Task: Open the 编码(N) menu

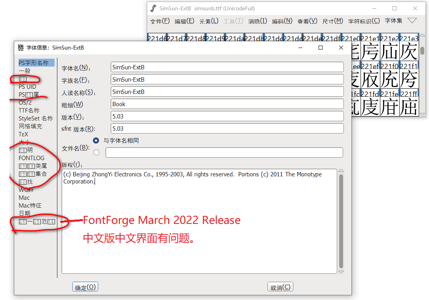Action: pyautogui.click(x=281, y=21)
